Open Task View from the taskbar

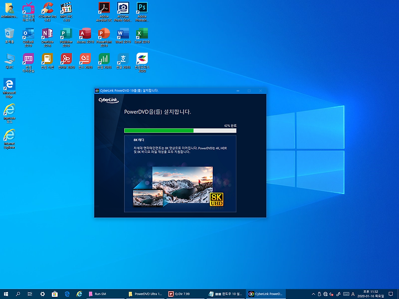pyautogui.click(x=30, y=294)
